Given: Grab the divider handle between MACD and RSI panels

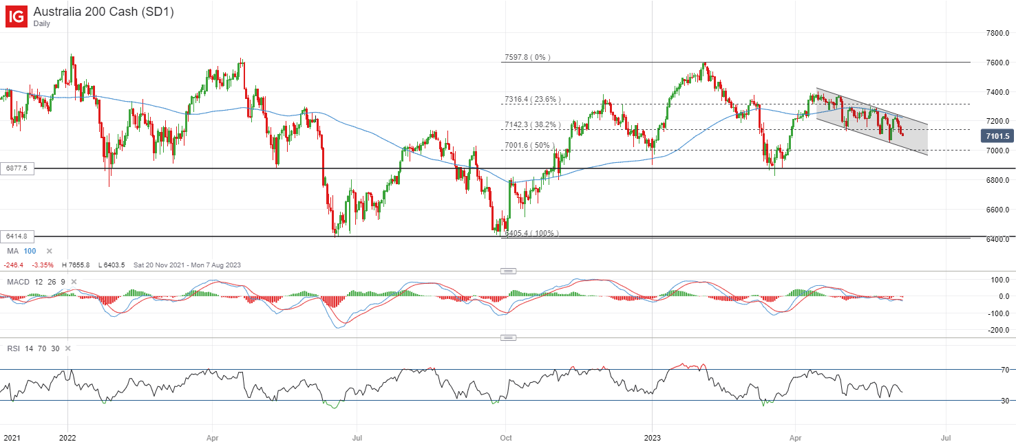Looking at the screenshot, I should coord(508,337).
